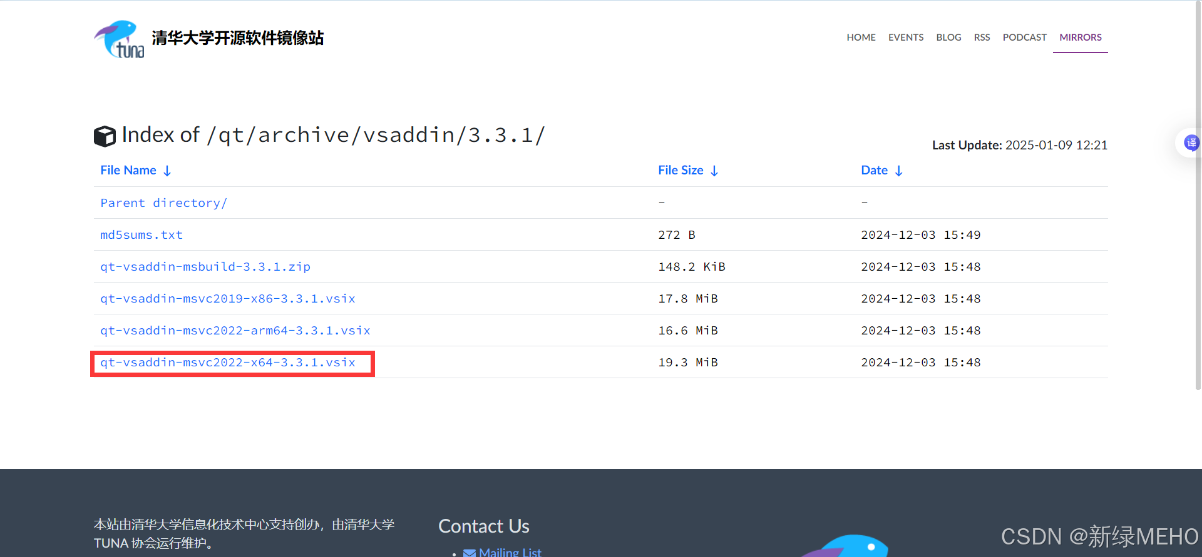This screenshot has width=1202, height=557.
Task: Click the 2024-12-03 15:49 date cell
Action: [921, 235]
